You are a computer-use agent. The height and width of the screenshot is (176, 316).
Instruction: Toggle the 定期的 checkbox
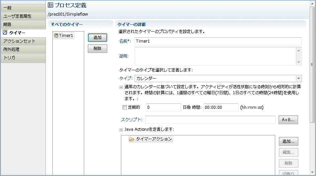125,107
